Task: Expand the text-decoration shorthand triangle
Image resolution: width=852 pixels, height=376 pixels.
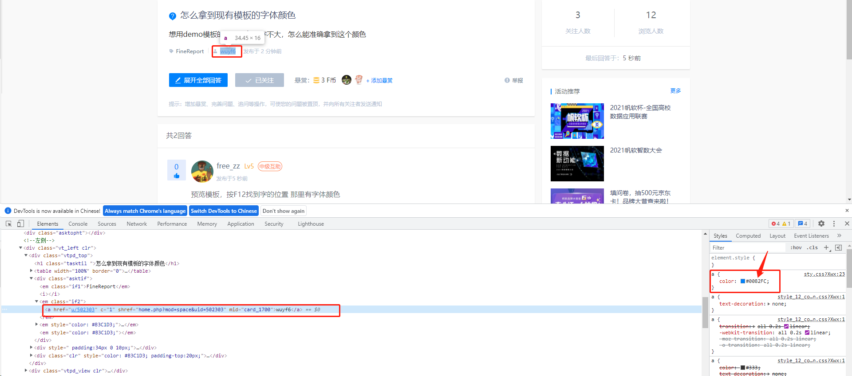Action: 769,304
